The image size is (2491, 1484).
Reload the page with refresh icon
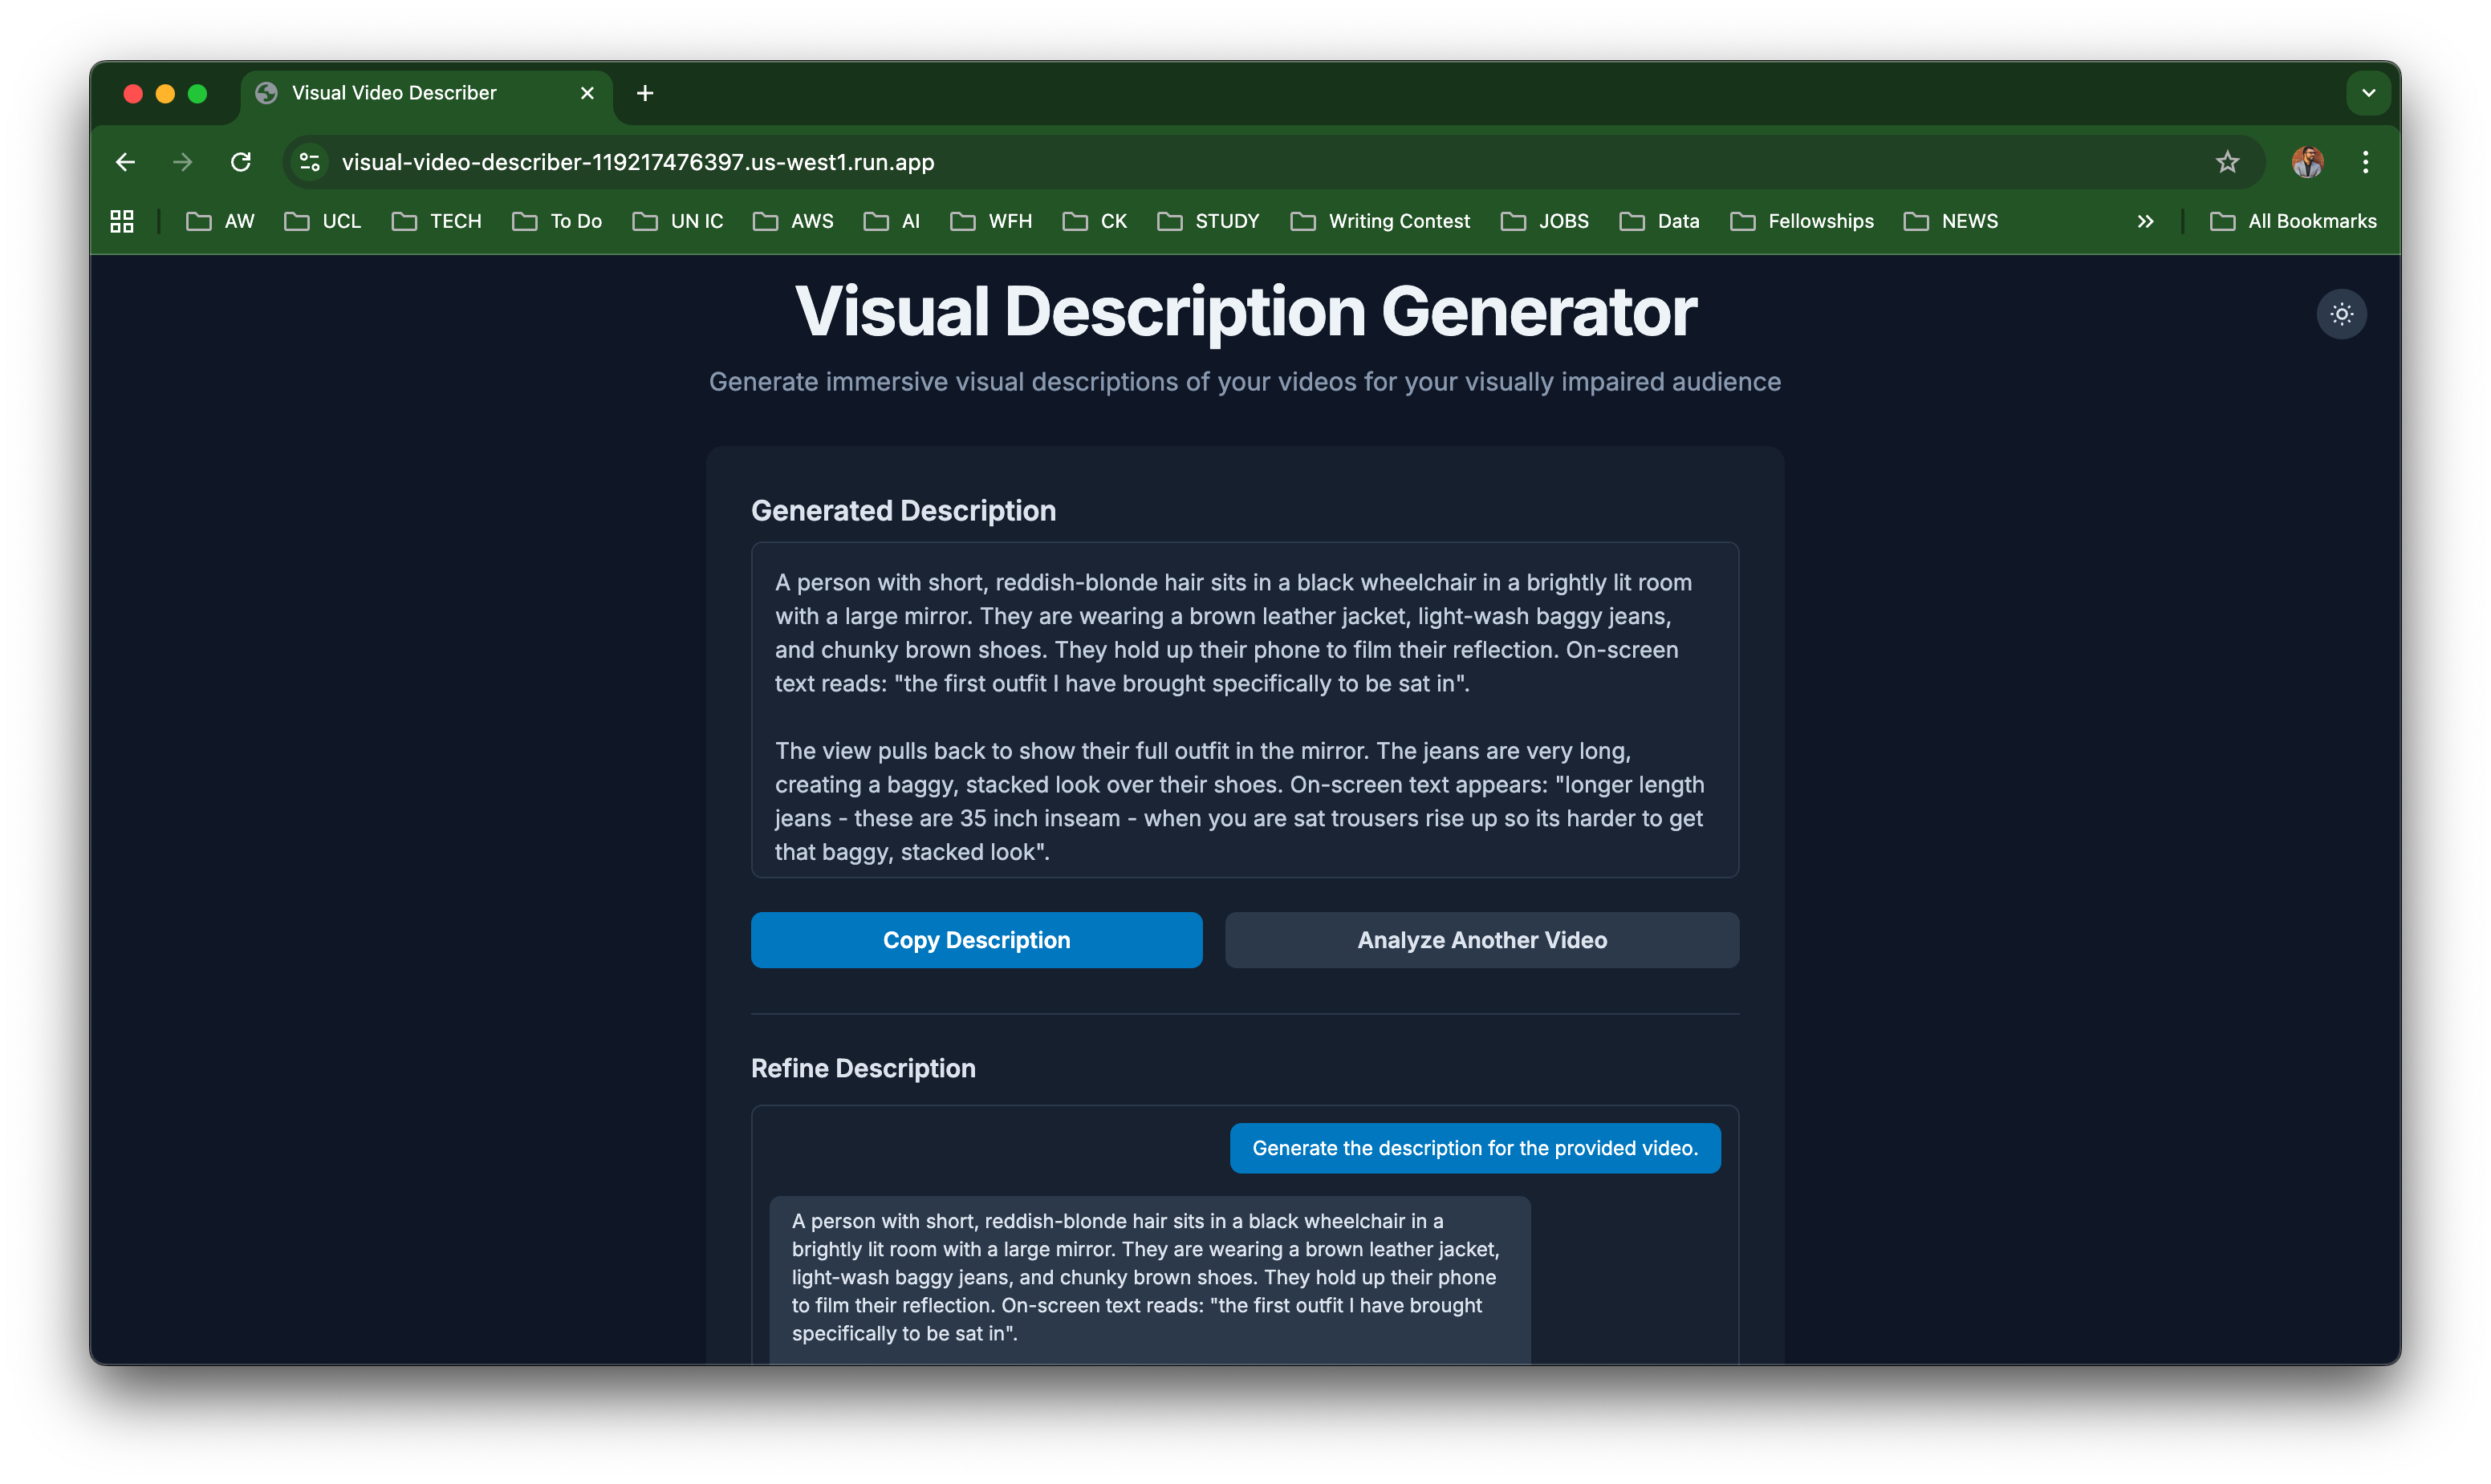coord(240,162)
